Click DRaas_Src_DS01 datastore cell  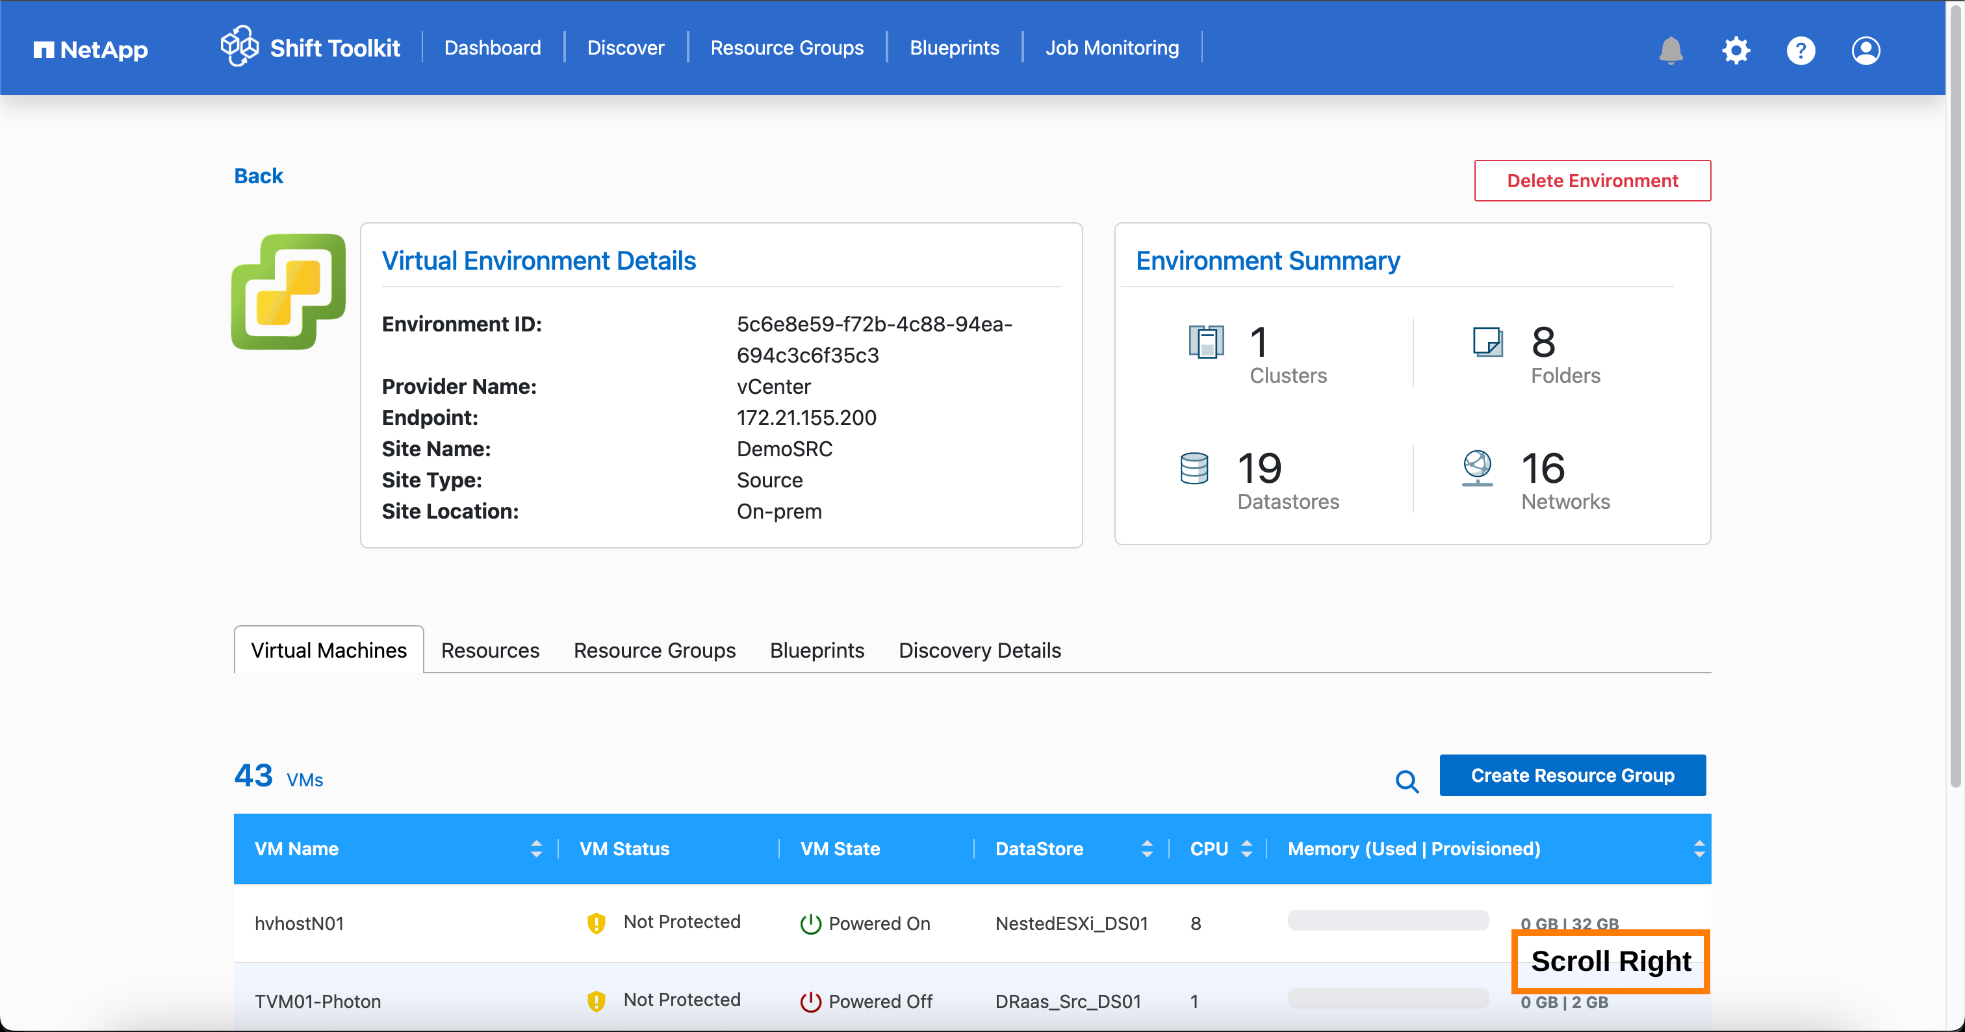1068,1001
